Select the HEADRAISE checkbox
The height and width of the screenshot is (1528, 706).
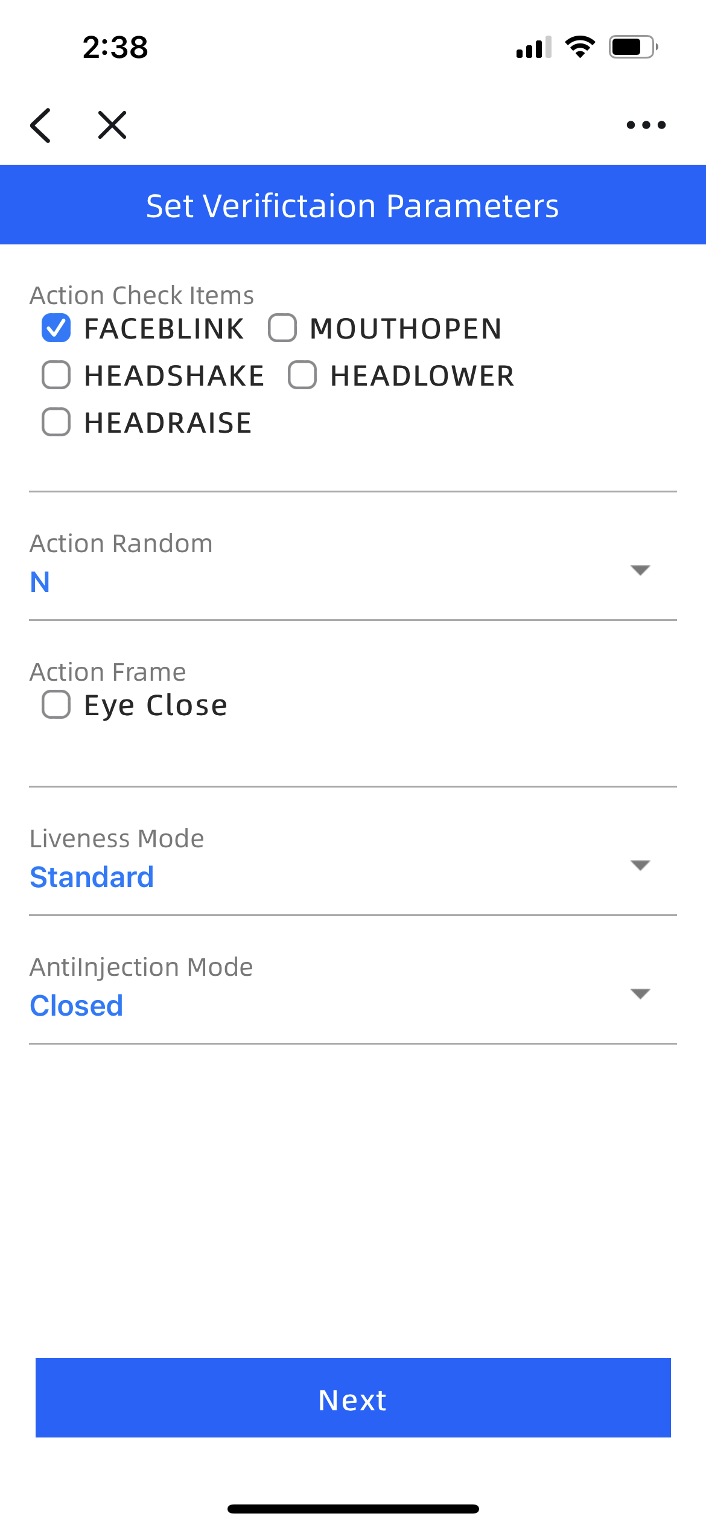(x=56, y=422)
